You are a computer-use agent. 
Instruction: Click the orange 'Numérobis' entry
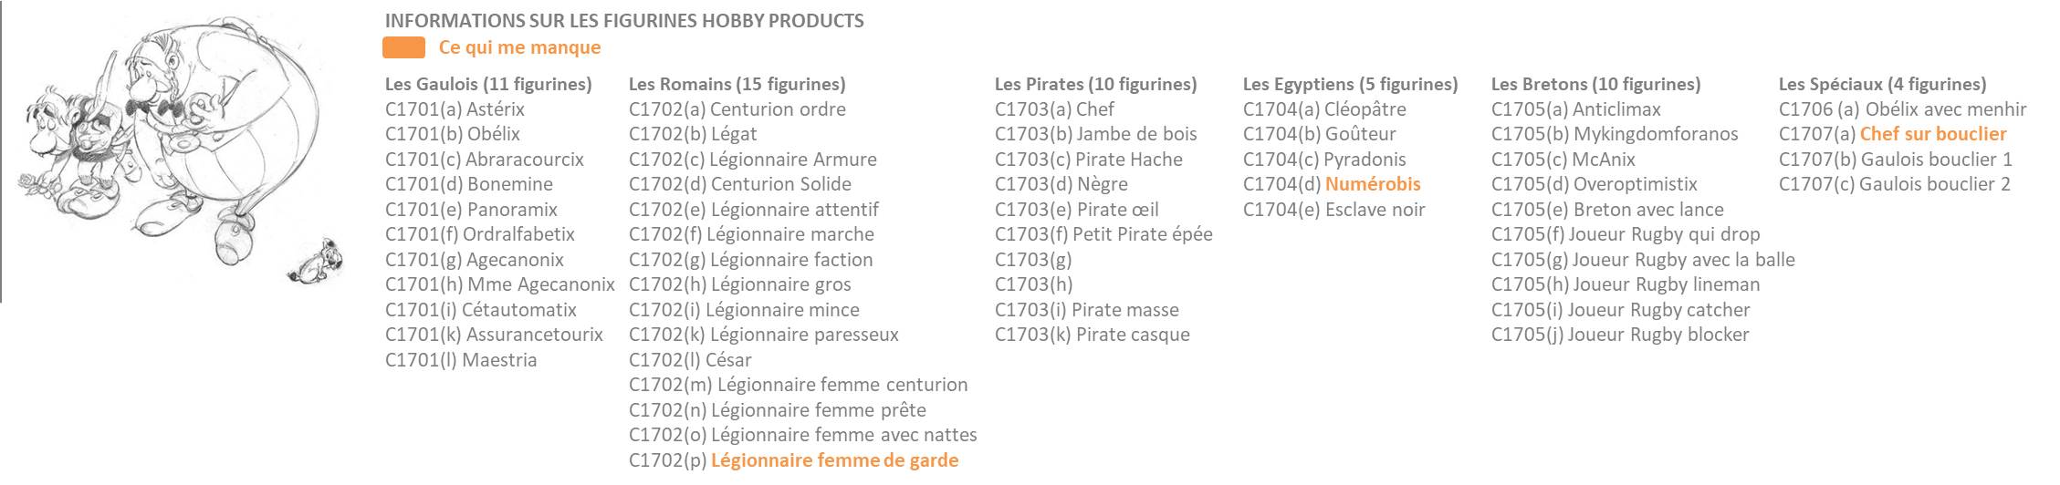point(1373,184)
